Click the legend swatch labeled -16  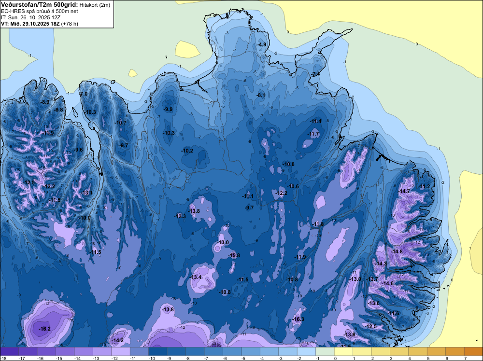click(46, 351)
